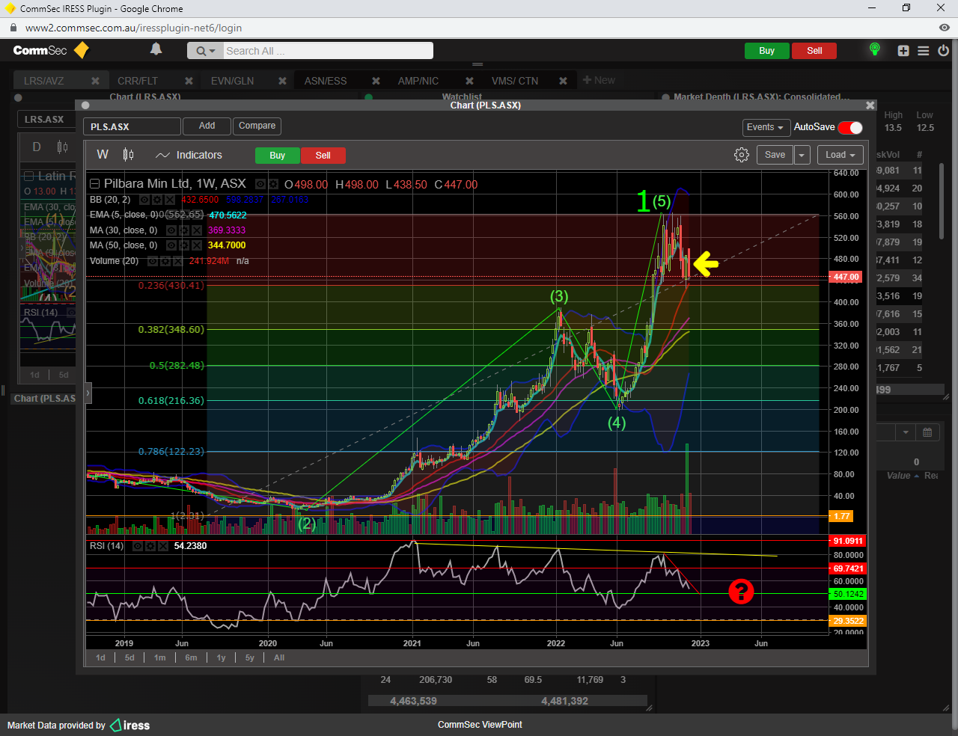Add a new widget with the plus icon

(903, 51)
